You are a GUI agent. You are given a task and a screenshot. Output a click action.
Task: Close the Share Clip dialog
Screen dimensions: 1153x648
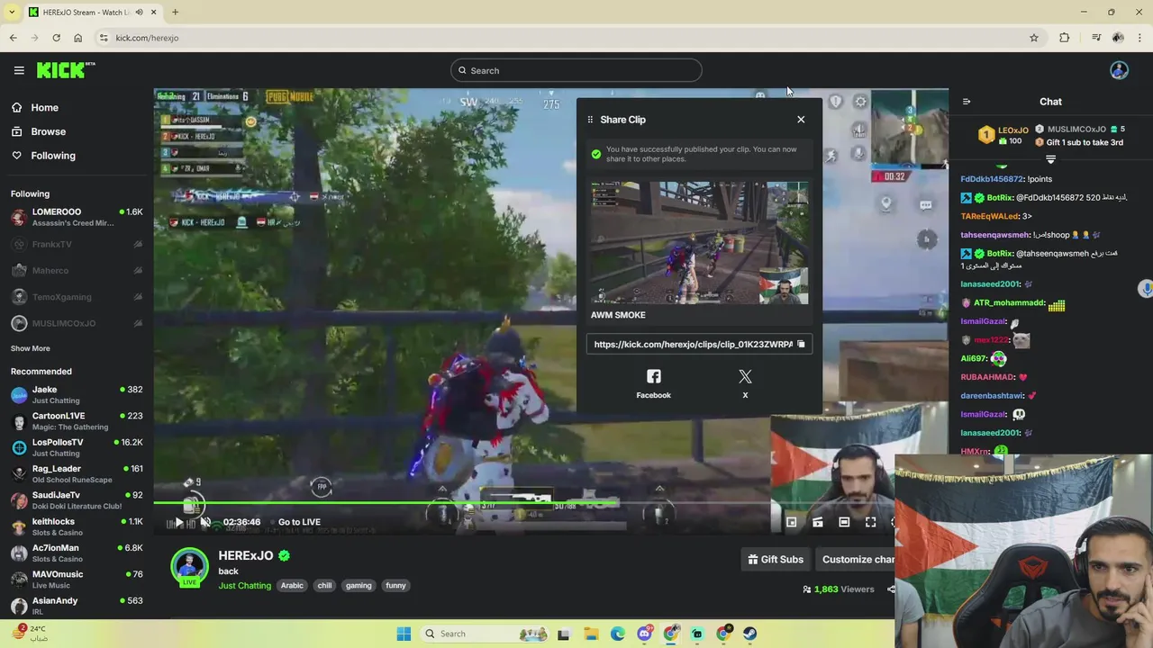coord(801,120)
